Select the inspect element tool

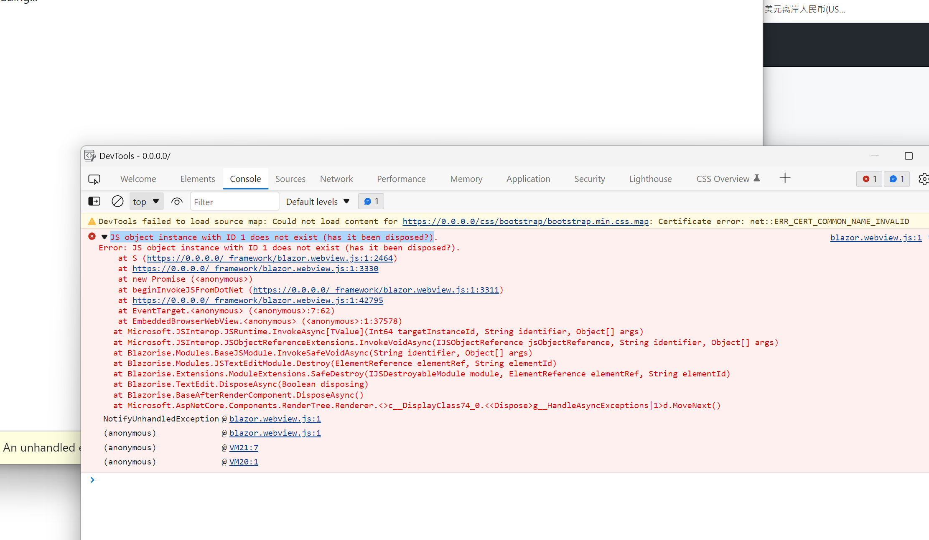point(95,179)
